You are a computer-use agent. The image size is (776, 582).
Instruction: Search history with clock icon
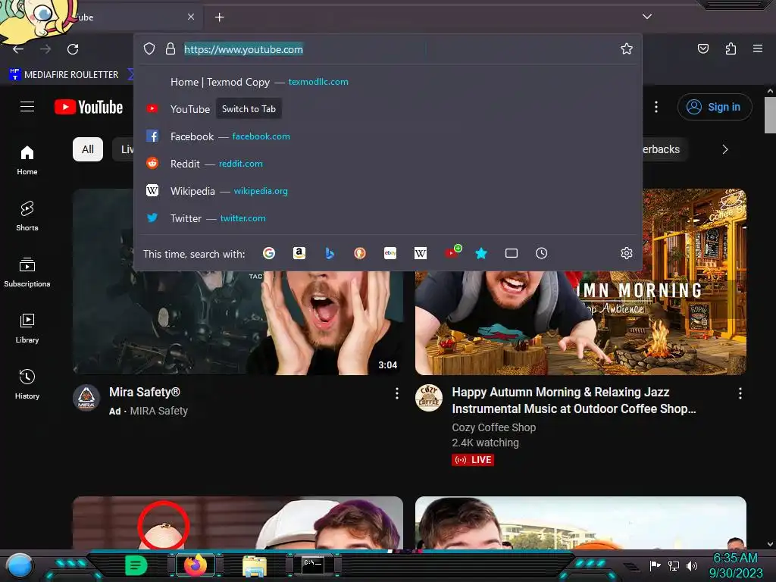coord(541,253)
